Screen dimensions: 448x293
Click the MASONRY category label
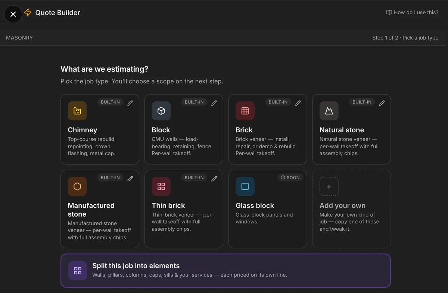click(x=19, y=38)
